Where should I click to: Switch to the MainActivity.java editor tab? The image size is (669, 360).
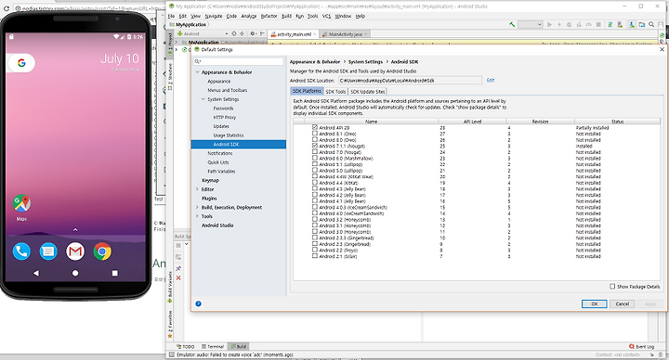pos(345,34)
